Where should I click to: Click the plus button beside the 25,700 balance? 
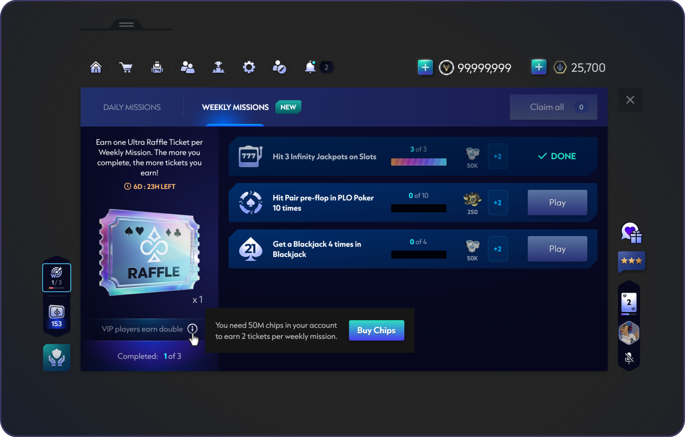[x=539, y=67]
